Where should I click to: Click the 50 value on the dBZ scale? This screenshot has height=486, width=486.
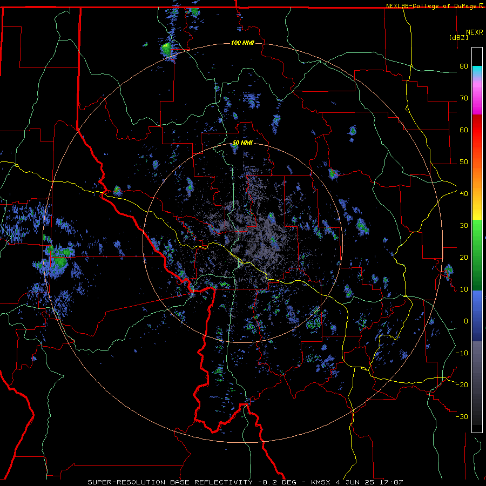[x=464, y=162]
